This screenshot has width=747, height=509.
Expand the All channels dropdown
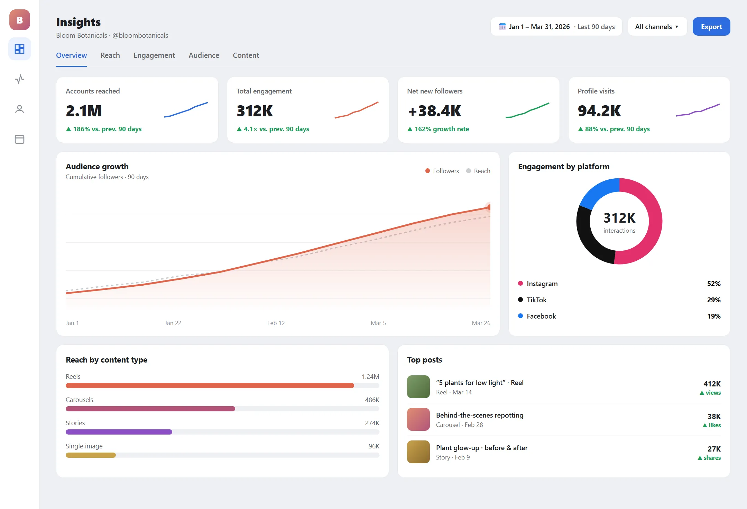point(657,27)
